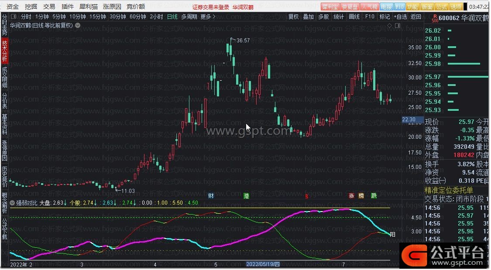Open the 版面 layout button

[x=427, y=7]
